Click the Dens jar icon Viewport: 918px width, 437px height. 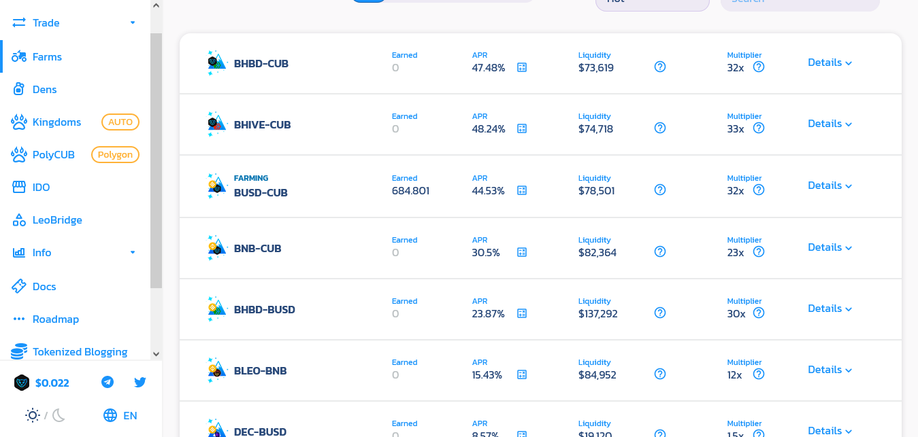(x=19, y=90)
